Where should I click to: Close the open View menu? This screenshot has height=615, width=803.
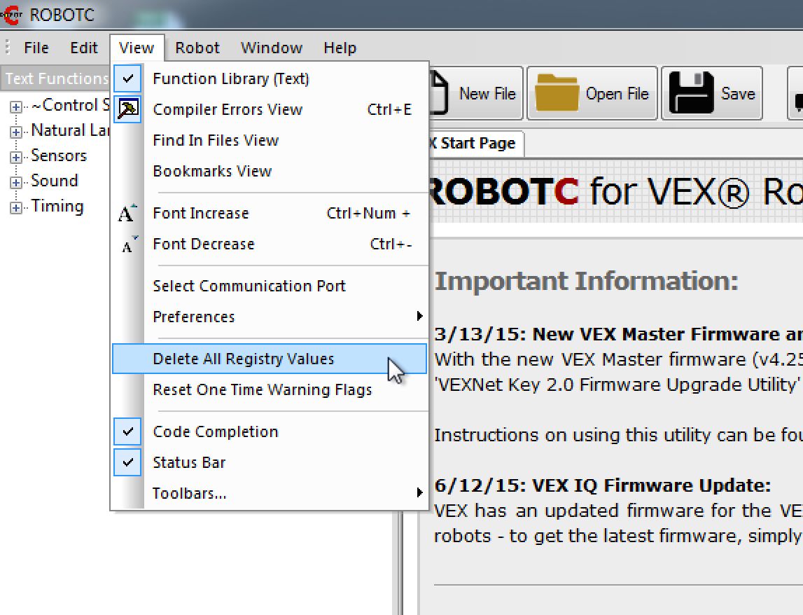(137, 48)
